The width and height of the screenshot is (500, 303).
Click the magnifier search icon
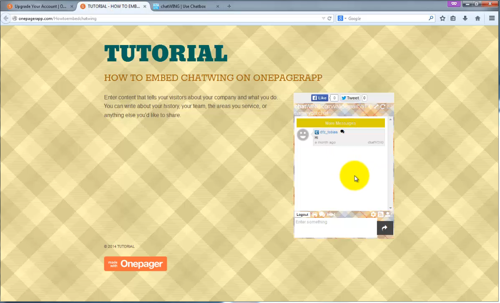pyautogui.click(x=431, y=18)
